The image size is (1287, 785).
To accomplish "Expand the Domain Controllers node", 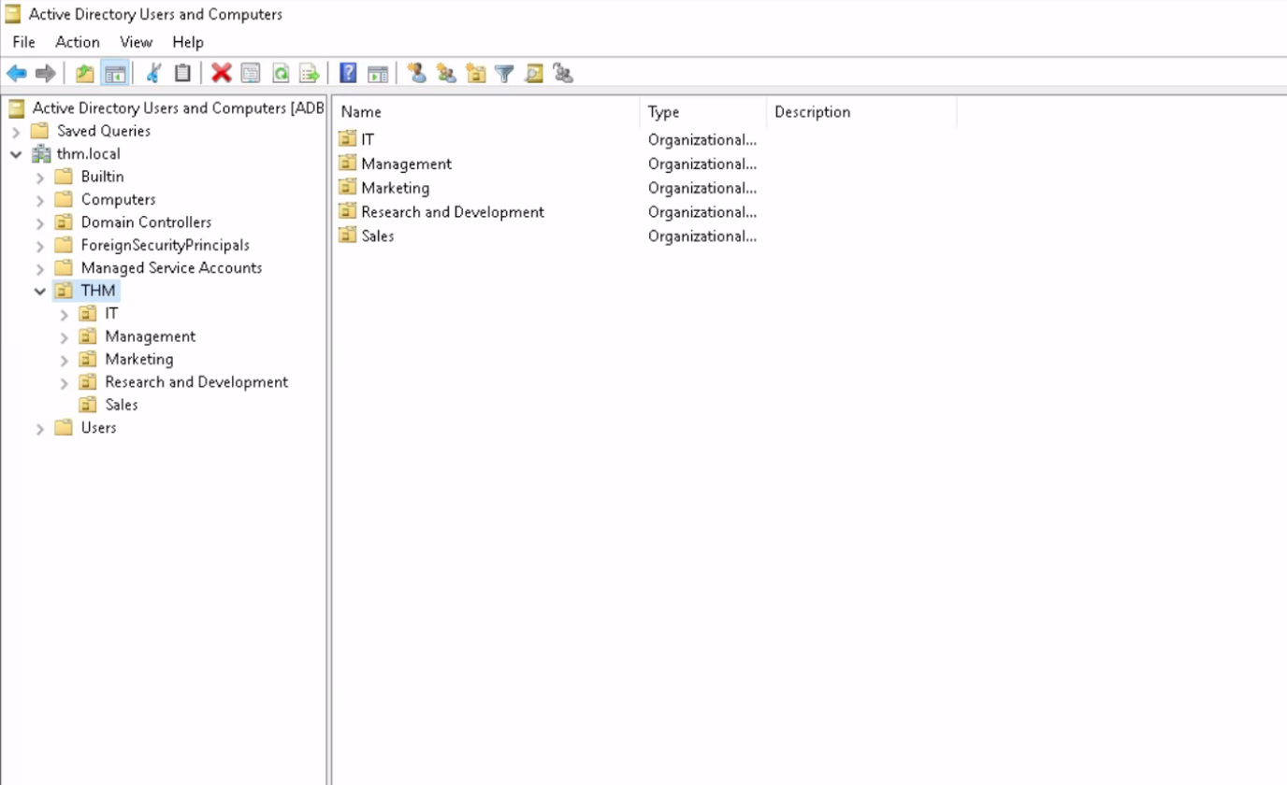I will (40, 222).
